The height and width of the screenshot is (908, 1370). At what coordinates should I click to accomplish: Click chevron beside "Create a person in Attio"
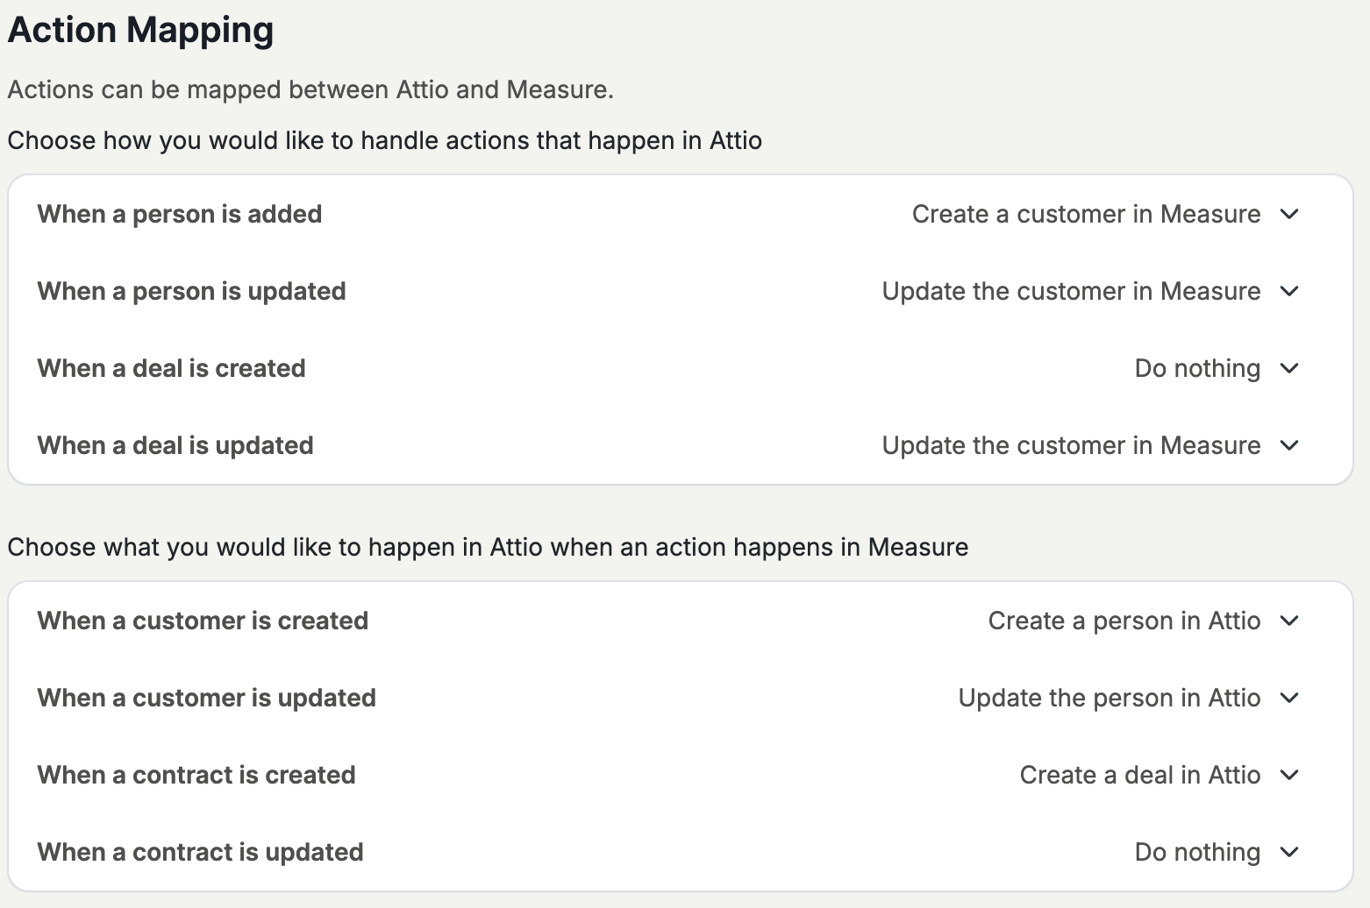pos(1289,621)
